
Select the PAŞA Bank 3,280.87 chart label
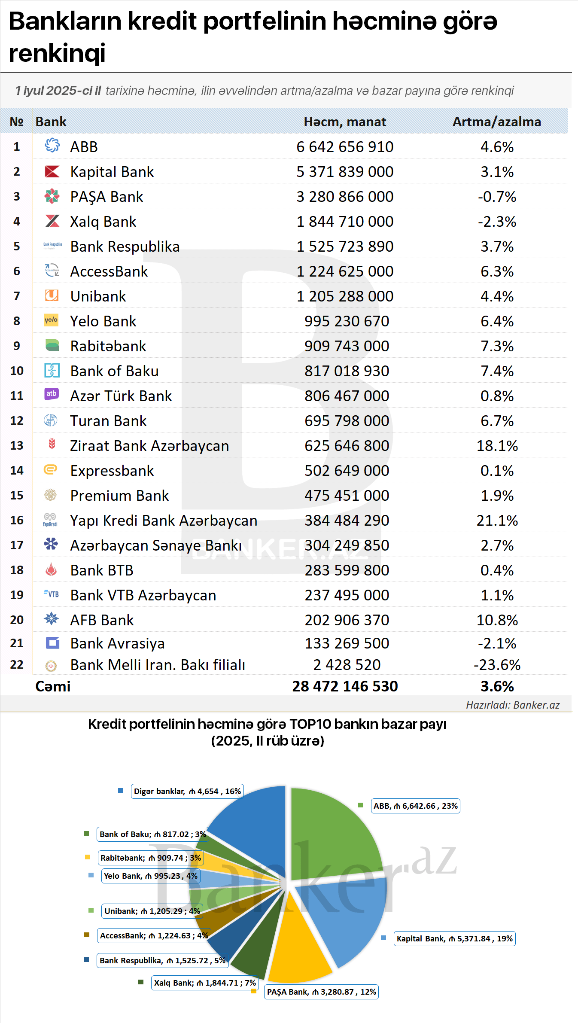point(321,992)
